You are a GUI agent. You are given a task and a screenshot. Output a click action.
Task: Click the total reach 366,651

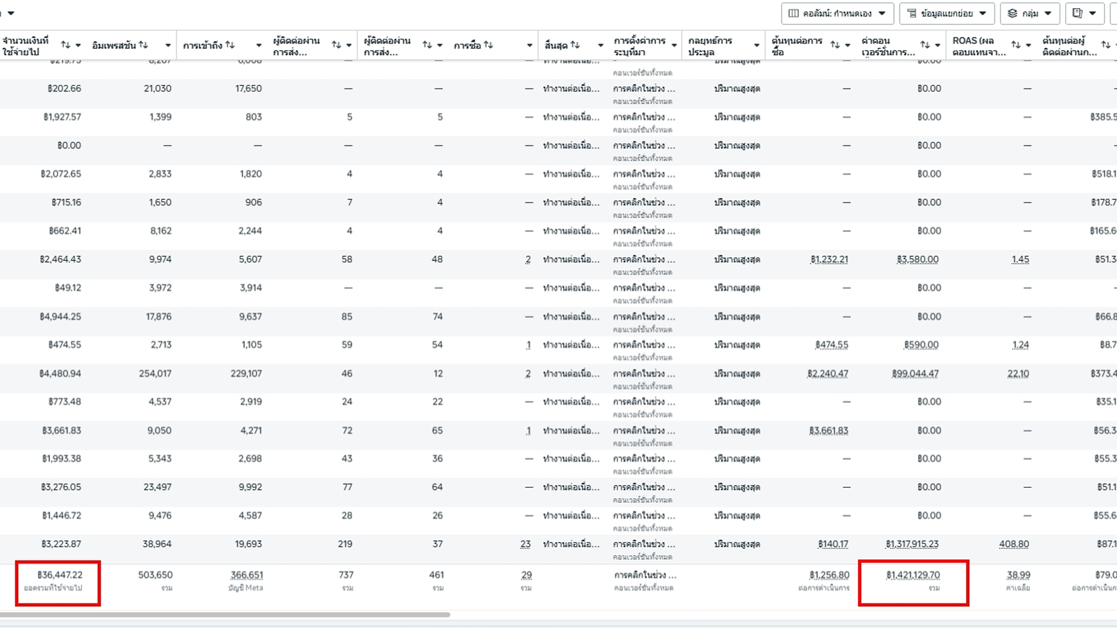(x=247, y=575)
